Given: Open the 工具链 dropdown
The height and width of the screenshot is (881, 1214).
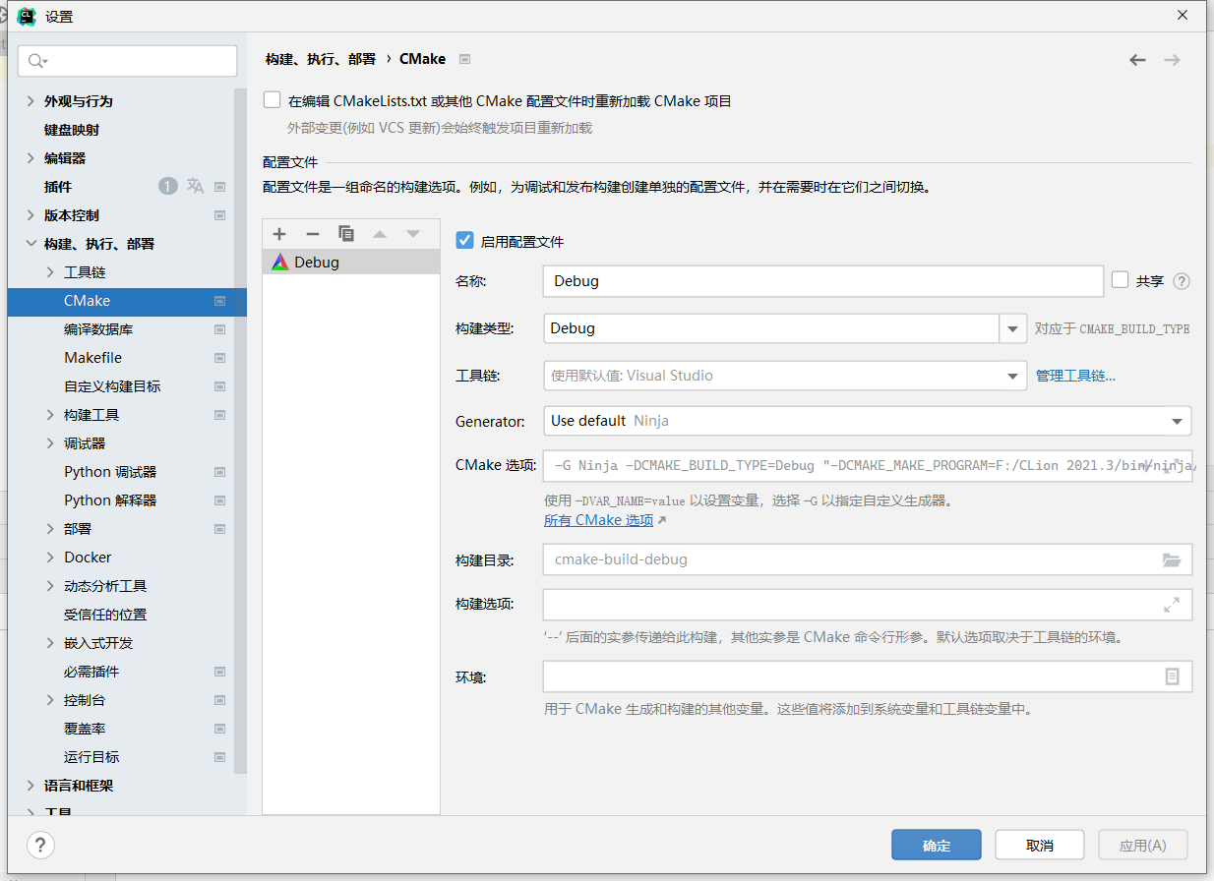Looking at the screenshot, I should 1011,375.
